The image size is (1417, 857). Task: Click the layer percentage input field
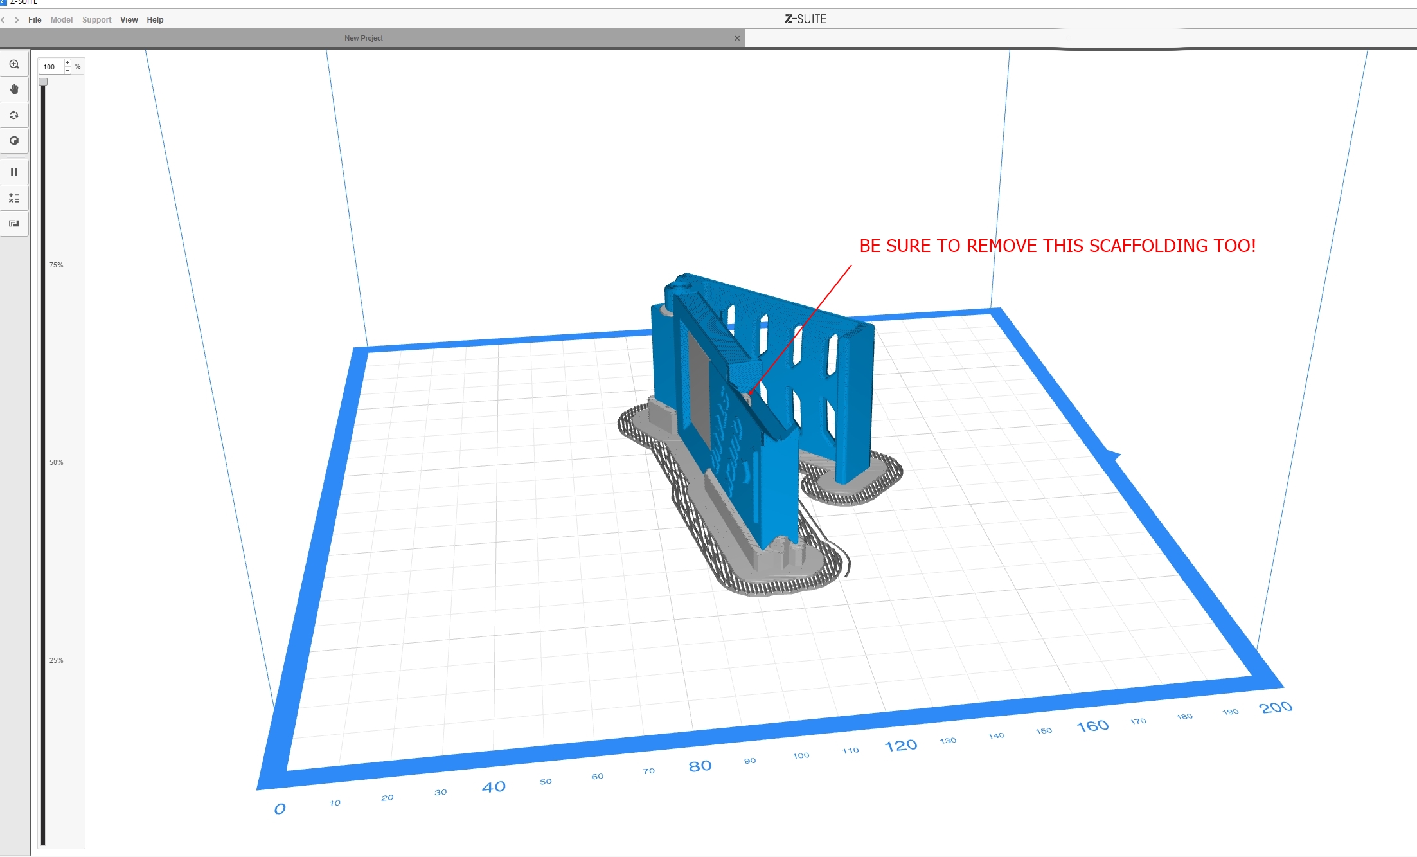pos(51,67)
